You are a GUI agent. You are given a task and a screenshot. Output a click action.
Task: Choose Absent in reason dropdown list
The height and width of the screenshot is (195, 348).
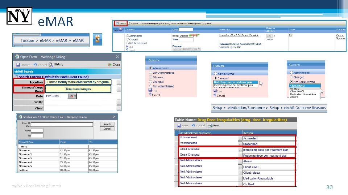[305, 97]
